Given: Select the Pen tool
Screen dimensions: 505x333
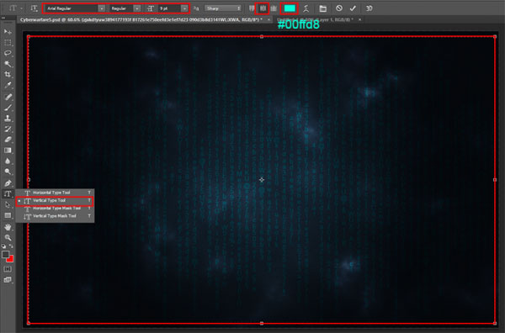Looking at the screenshot, I should (8, 183).
